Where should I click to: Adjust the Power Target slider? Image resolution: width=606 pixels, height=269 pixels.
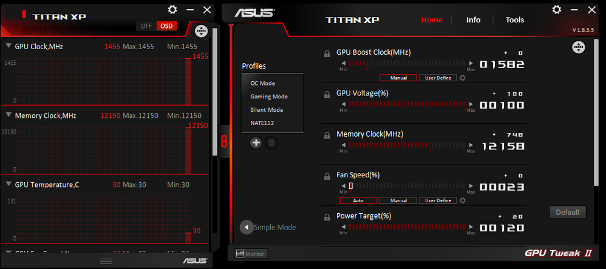(407, 227)
